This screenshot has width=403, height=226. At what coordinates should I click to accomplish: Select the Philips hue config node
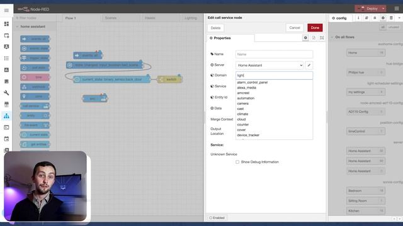(x=366, y=73)
